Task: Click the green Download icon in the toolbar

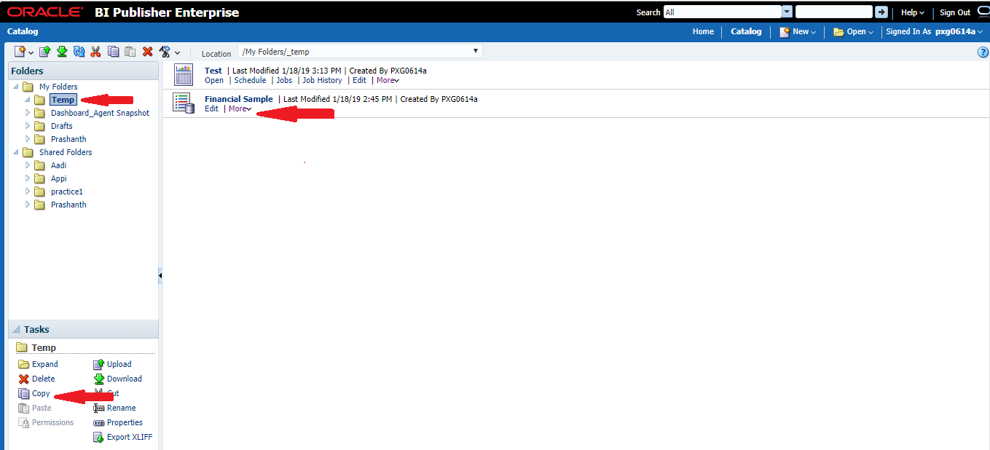Action: pyautogui.click(x=62, y=52)
